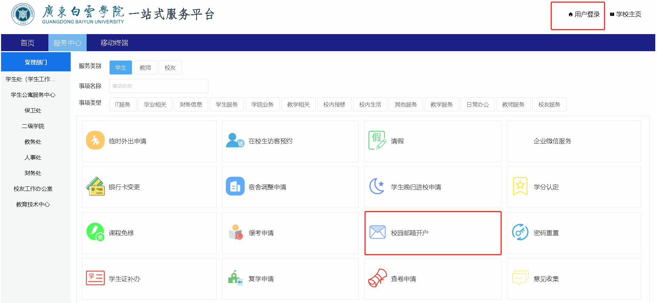Image resolution: width=657 pixels, height=303 pixels.
Task: Open the 首页 navigation tab
Action: tap(27, 43)
